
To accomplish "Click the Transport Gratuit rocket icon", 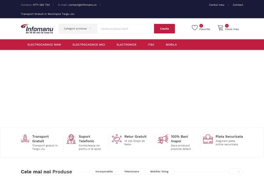I will [x=25, y=139].
